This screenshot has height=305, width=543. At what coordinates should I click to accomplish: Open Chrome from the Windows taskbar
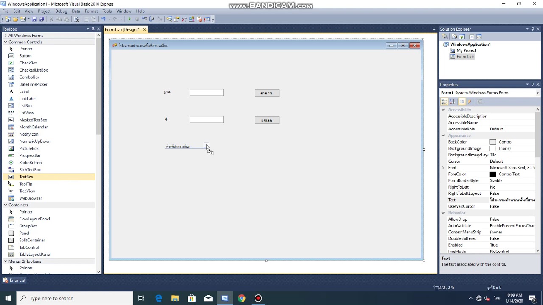[x=241, y=298]
